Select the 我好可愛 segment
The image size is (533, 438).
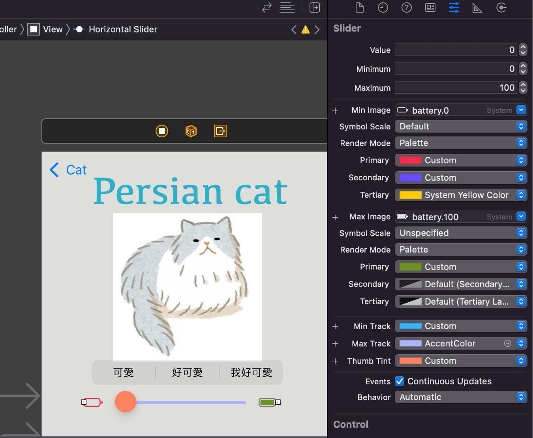click(x=251, y=372)
